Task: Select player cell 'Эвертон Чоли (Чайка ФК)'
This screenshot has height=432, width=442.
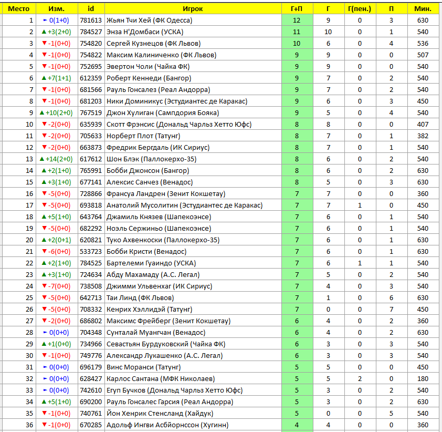Action: (x=193, y=67)
